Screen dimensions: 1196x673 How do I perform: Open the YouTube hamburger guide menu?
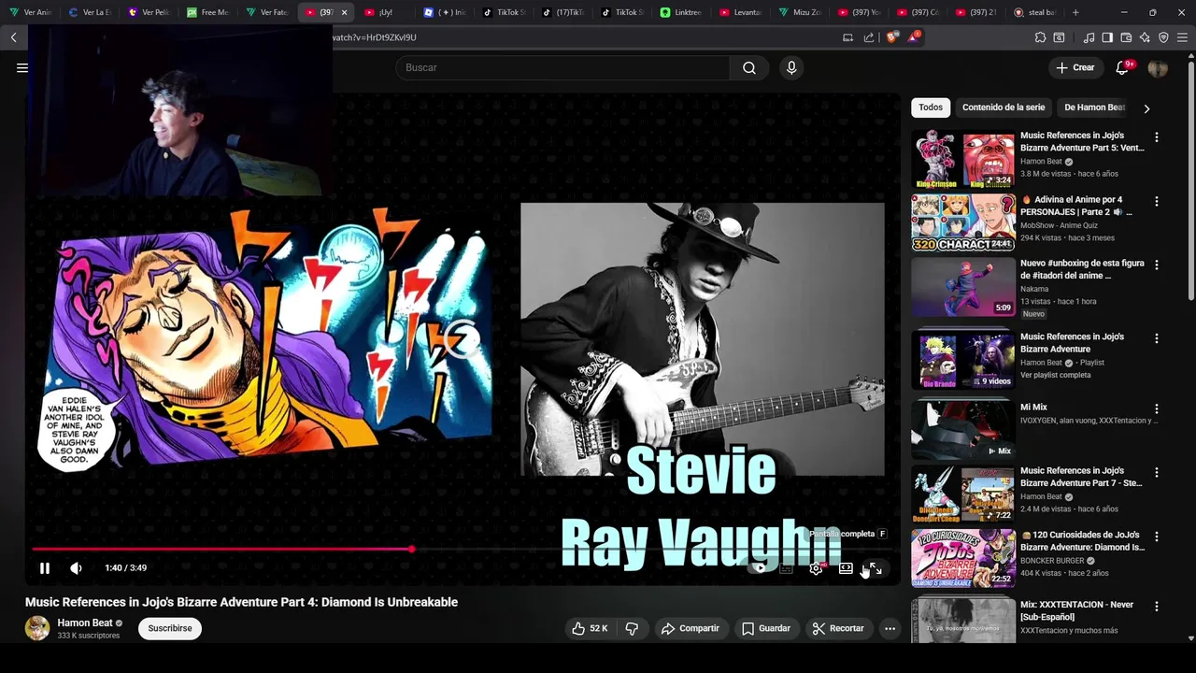pyautogui.click(x=22, y=67)
